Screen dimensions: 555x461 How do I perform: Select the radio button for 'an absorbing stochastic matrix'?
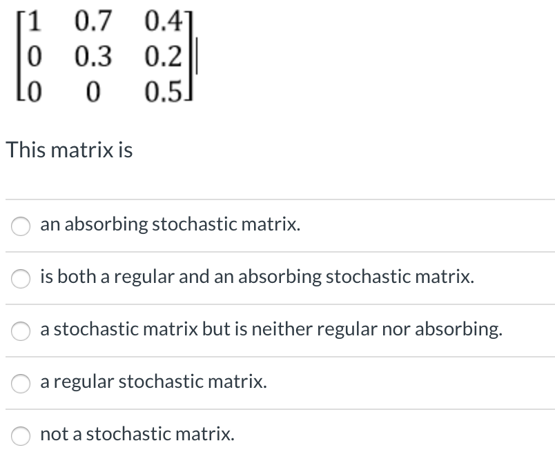(20, 226)
